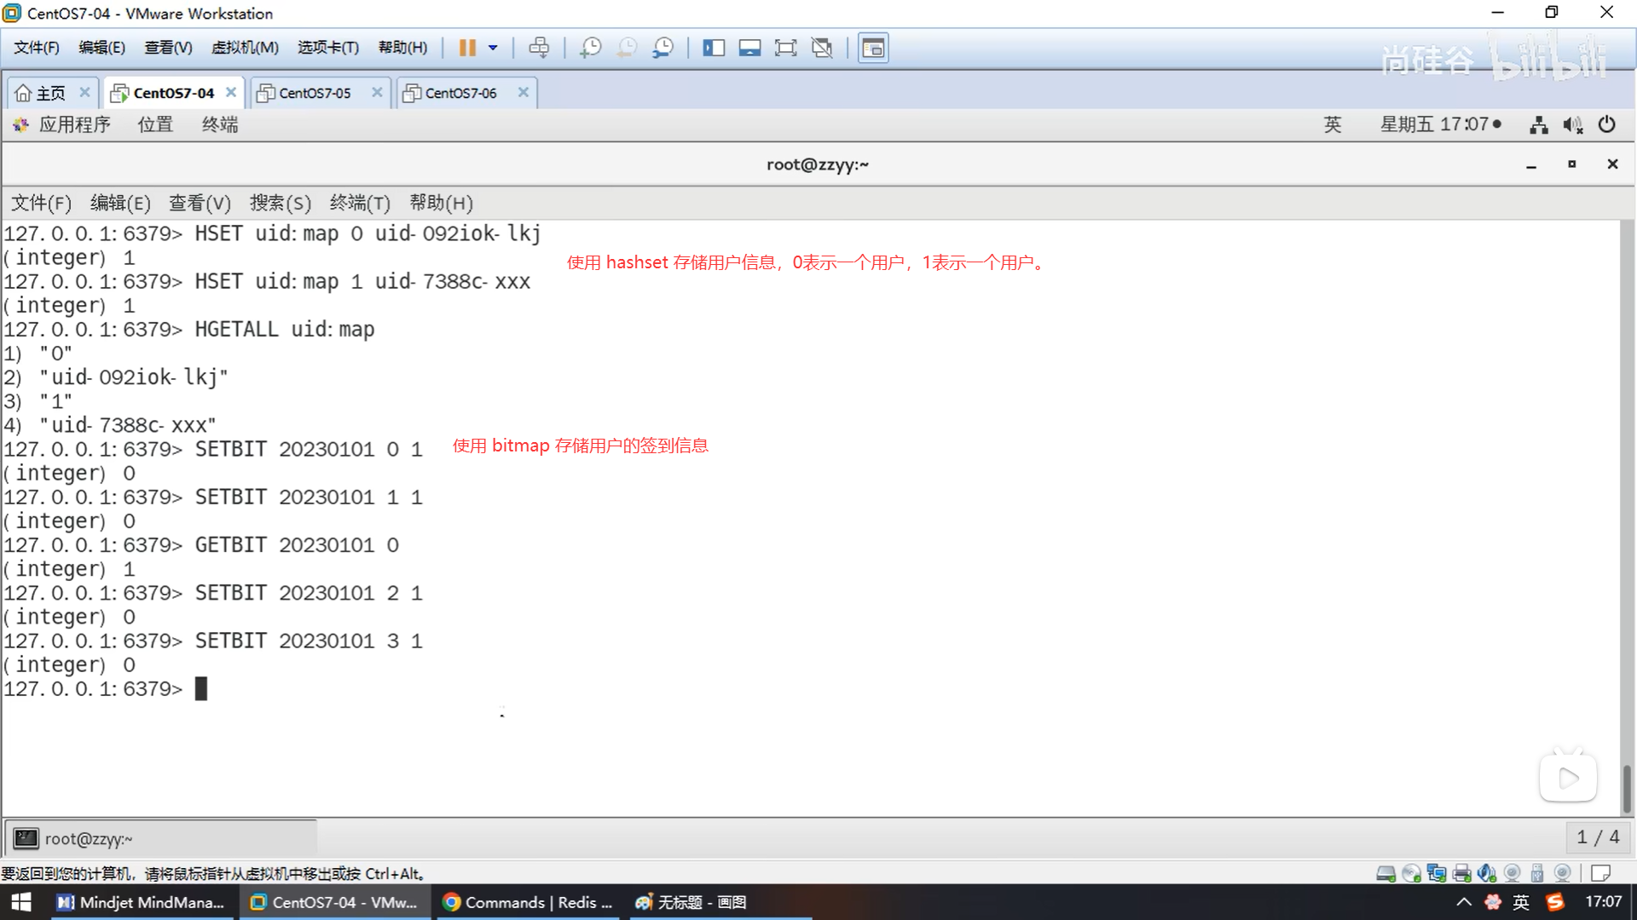Toggle Unity mode icon
This screenshot has height=920, width=1637.
click(822, 48)
